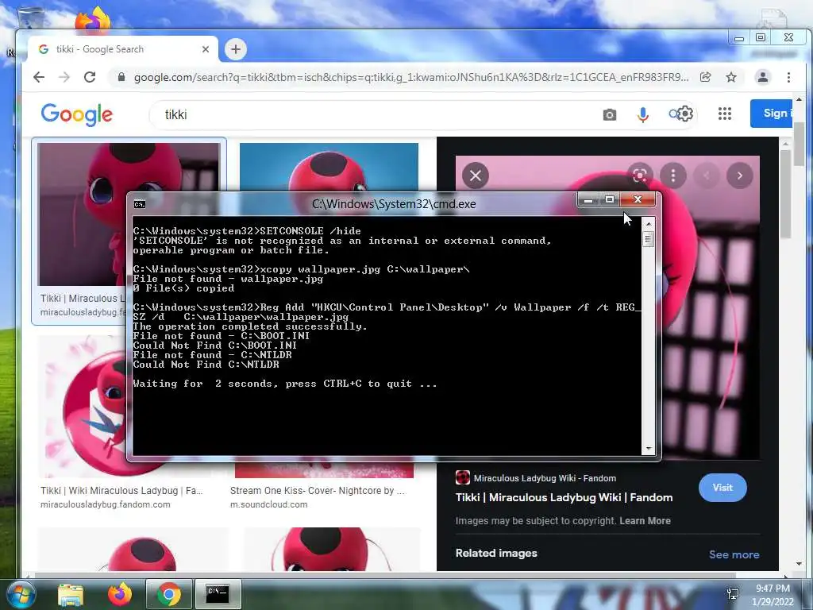Bookmark this page with the star
The height and width of the screenshot is (610, 813).
731,77
